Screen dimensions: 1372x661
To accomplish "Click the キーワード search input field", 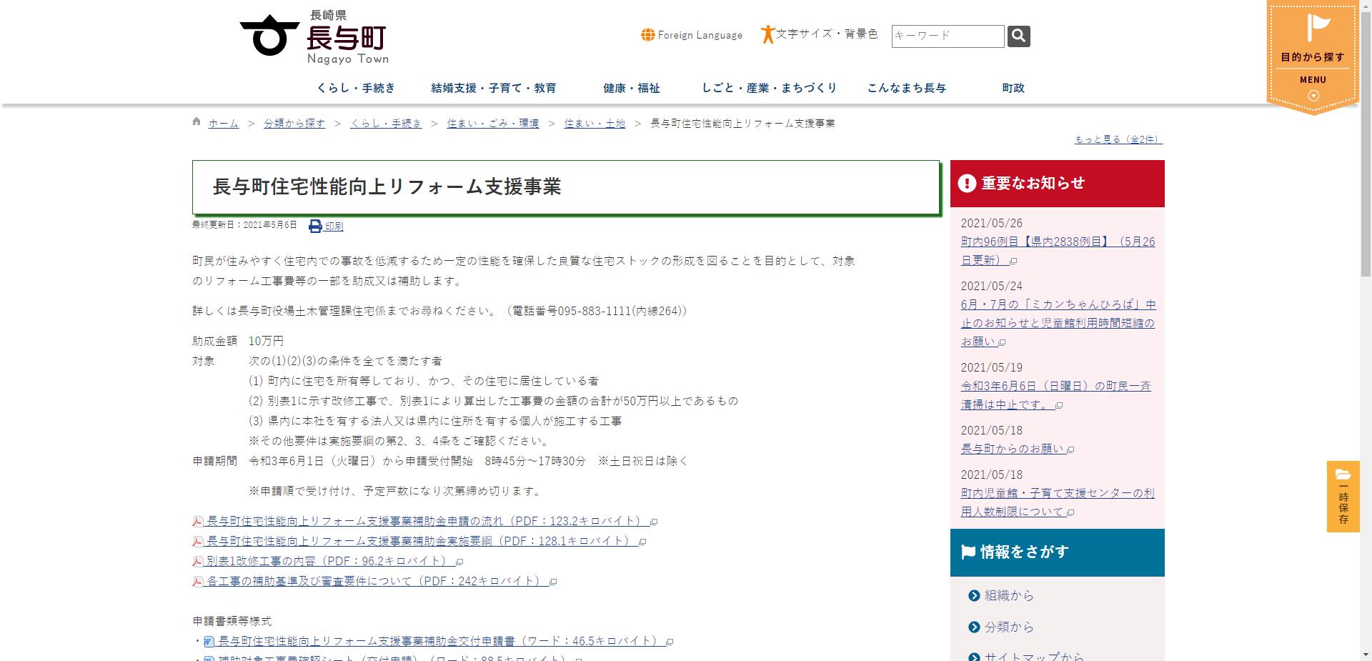I will [946, 36].
